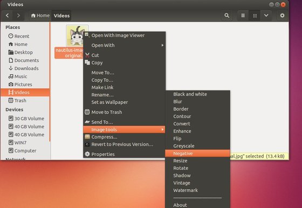Open search with the magnifier icon
The width and height of the screenshot is (302, 208).
(x=227, y=16)
